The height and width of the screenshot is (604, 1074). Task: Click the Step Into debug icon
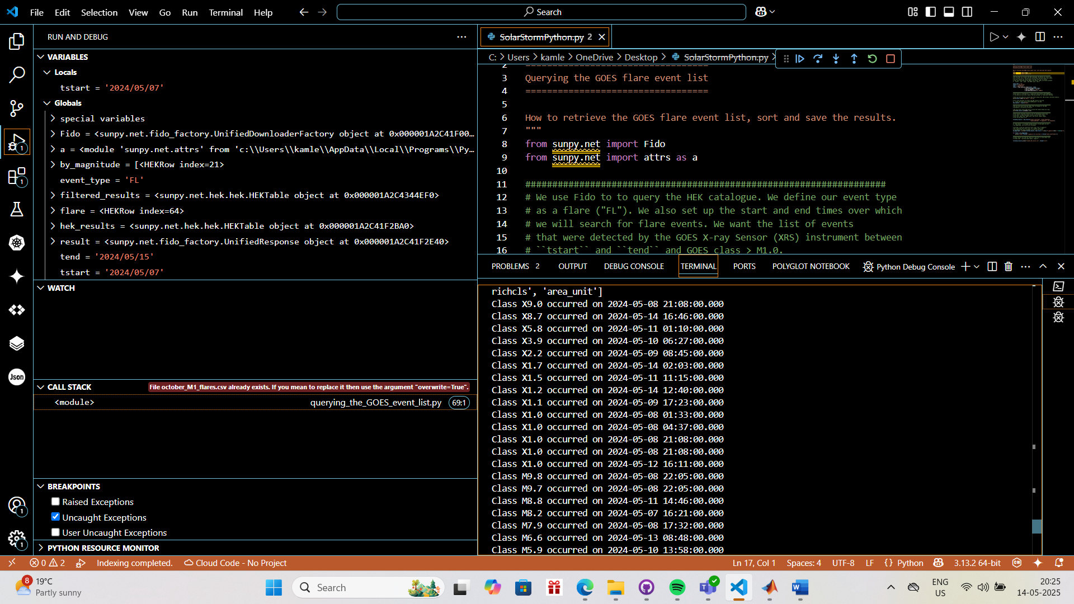pos(836,59)
